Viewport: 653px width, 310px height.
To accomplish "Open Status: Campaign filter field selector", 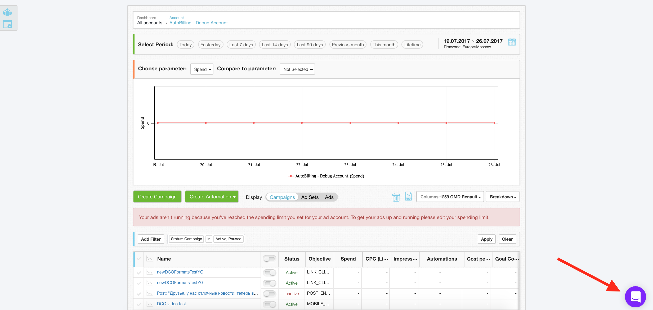I will [186, 239].
